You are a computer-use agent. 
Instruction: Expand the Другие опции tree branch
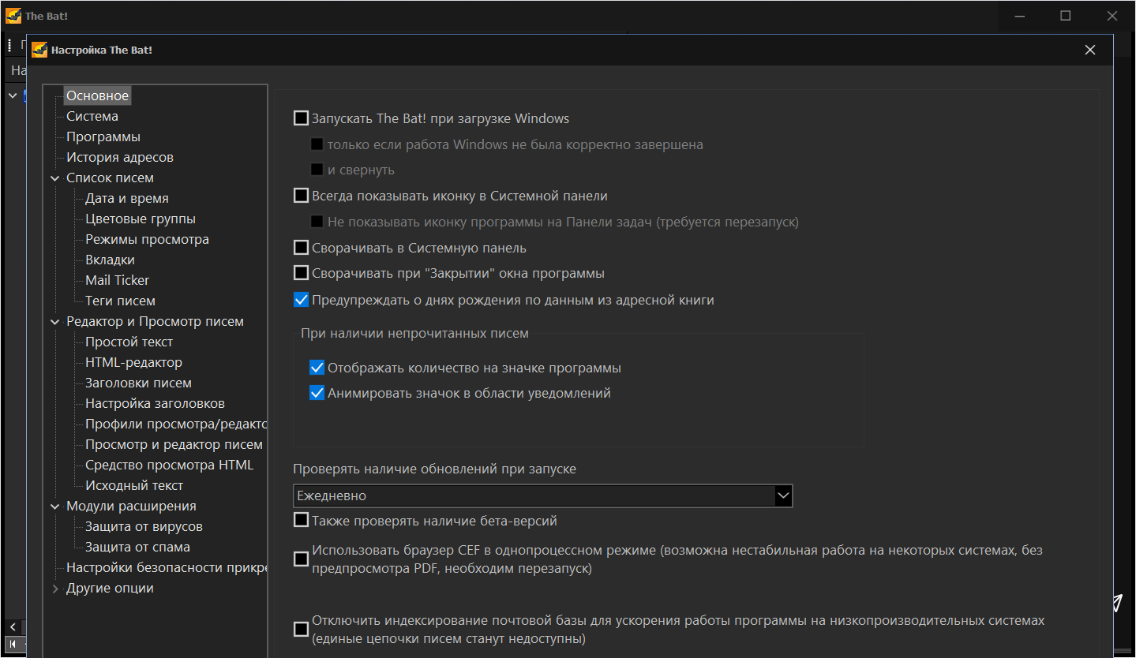(55, 589)
